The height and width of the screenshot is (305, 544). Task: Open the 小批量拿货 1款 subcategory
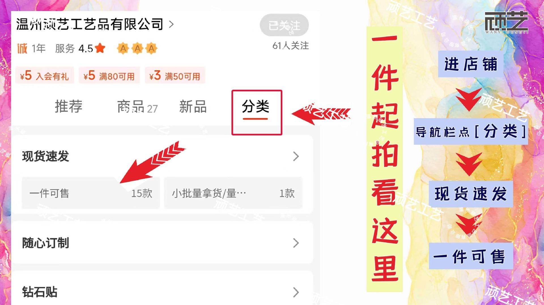click(x=233, y=193)
